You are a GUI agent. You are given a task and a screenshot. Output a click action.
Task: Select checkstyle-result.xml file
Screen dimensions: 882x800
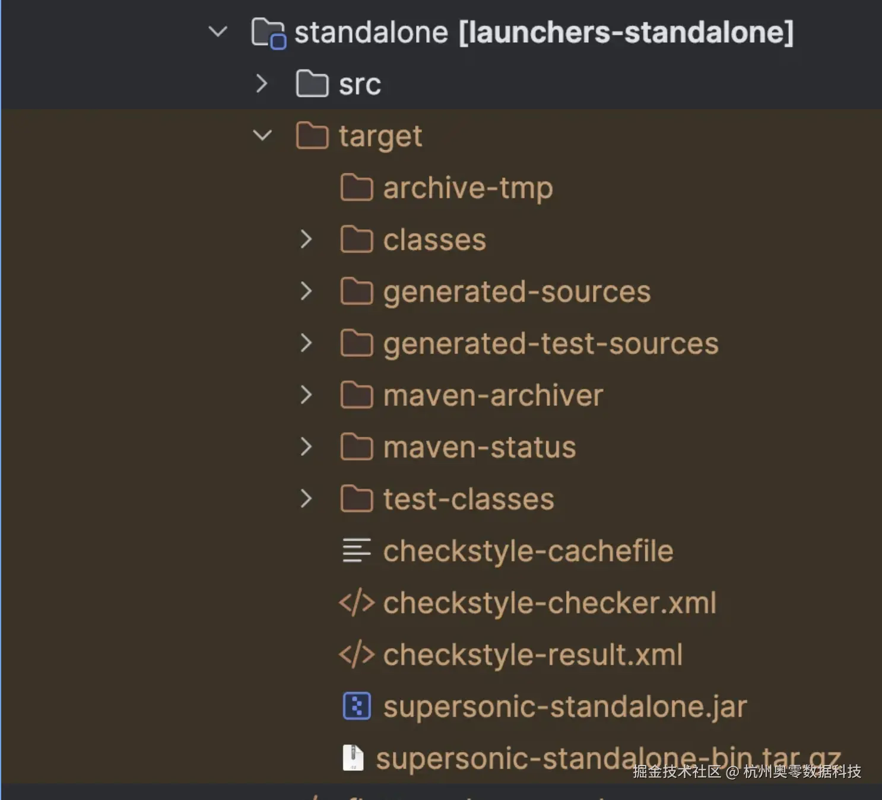point(532,655)
